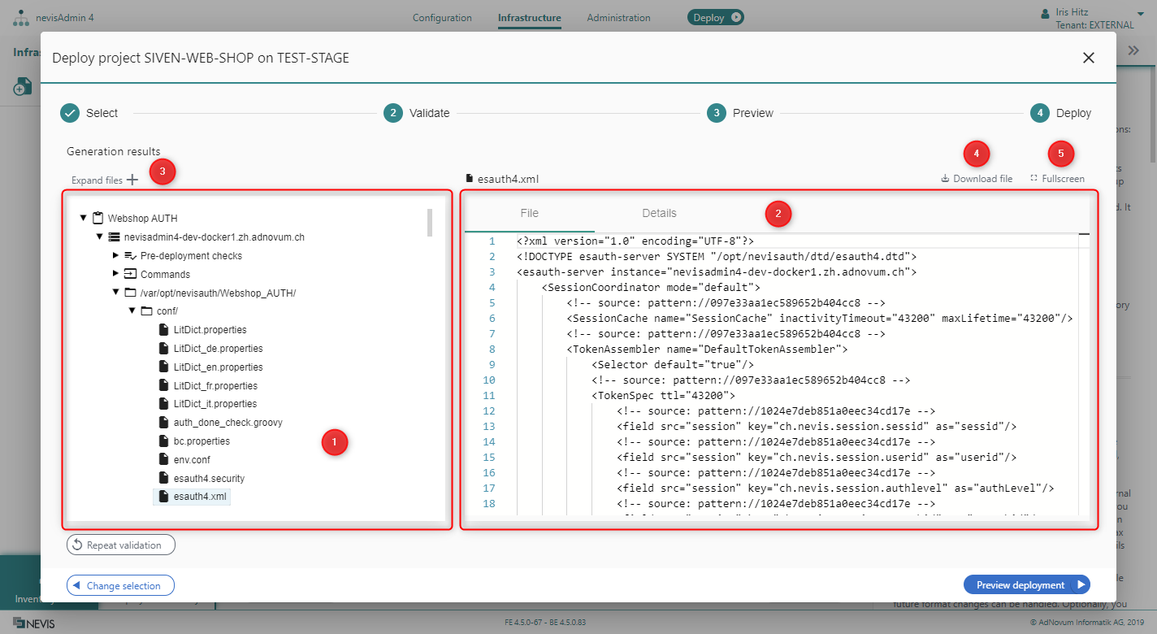Click the Commands terminal icon

[130, 274]
